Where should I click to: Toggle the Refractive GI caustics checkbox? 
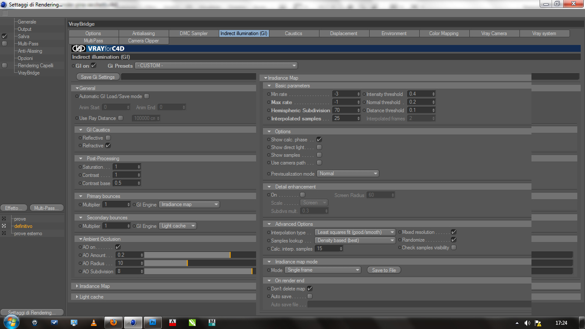[108, 146]
